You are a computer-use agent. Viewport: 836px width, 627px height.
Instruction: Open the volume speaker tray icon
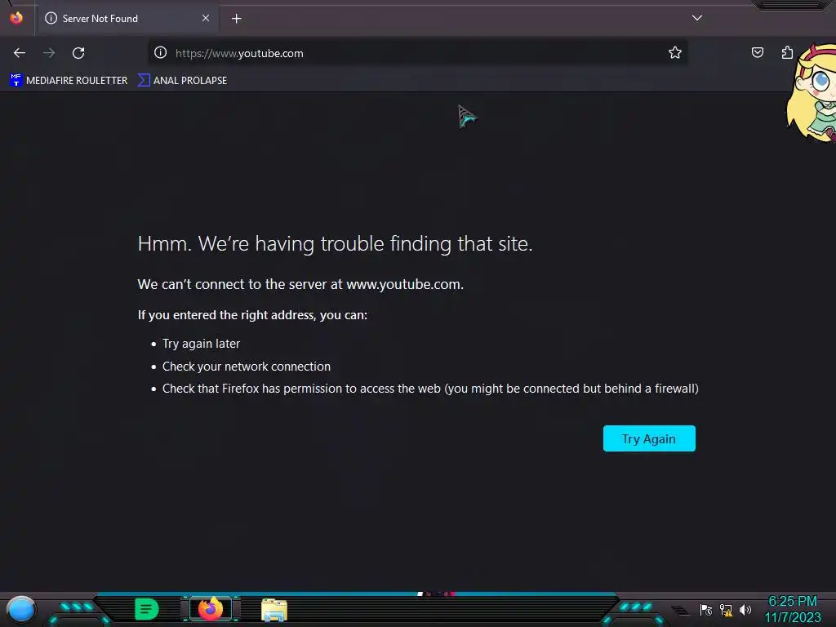[745, 609]
